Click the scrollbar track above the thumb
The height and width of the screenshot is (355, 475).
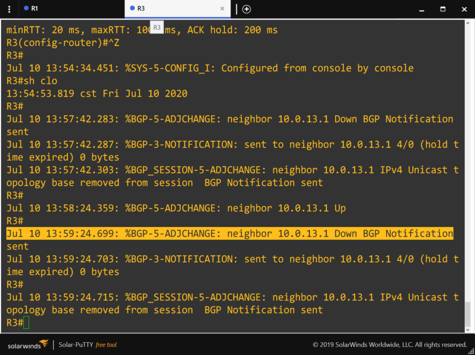[467, 159]
